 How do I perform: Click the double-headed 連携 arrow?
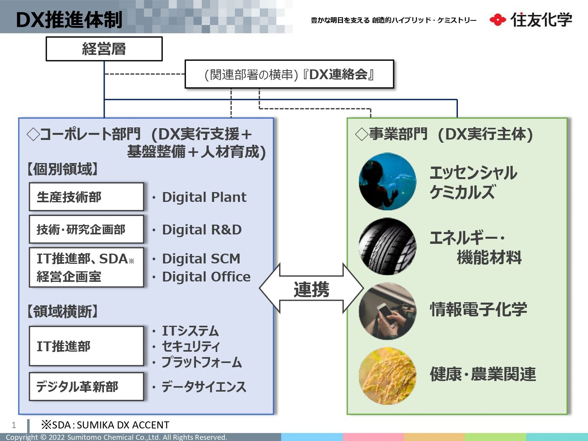click(x=312, y=289)
